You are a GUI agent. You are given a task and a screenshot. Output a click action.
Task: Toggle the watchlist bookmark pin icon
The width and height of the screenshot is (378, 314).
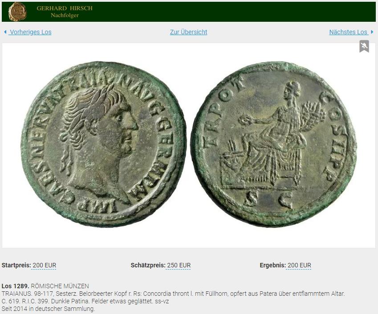pos(364,46)
